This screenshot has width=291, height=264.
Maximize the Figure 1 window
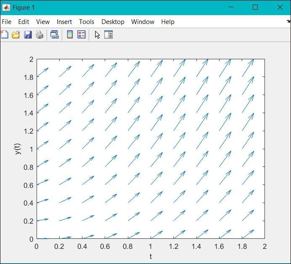click(255, 7)
